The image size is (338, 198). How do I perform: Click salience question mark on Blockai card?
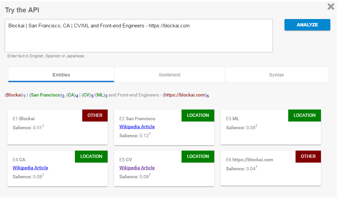(x=43, y=126)
